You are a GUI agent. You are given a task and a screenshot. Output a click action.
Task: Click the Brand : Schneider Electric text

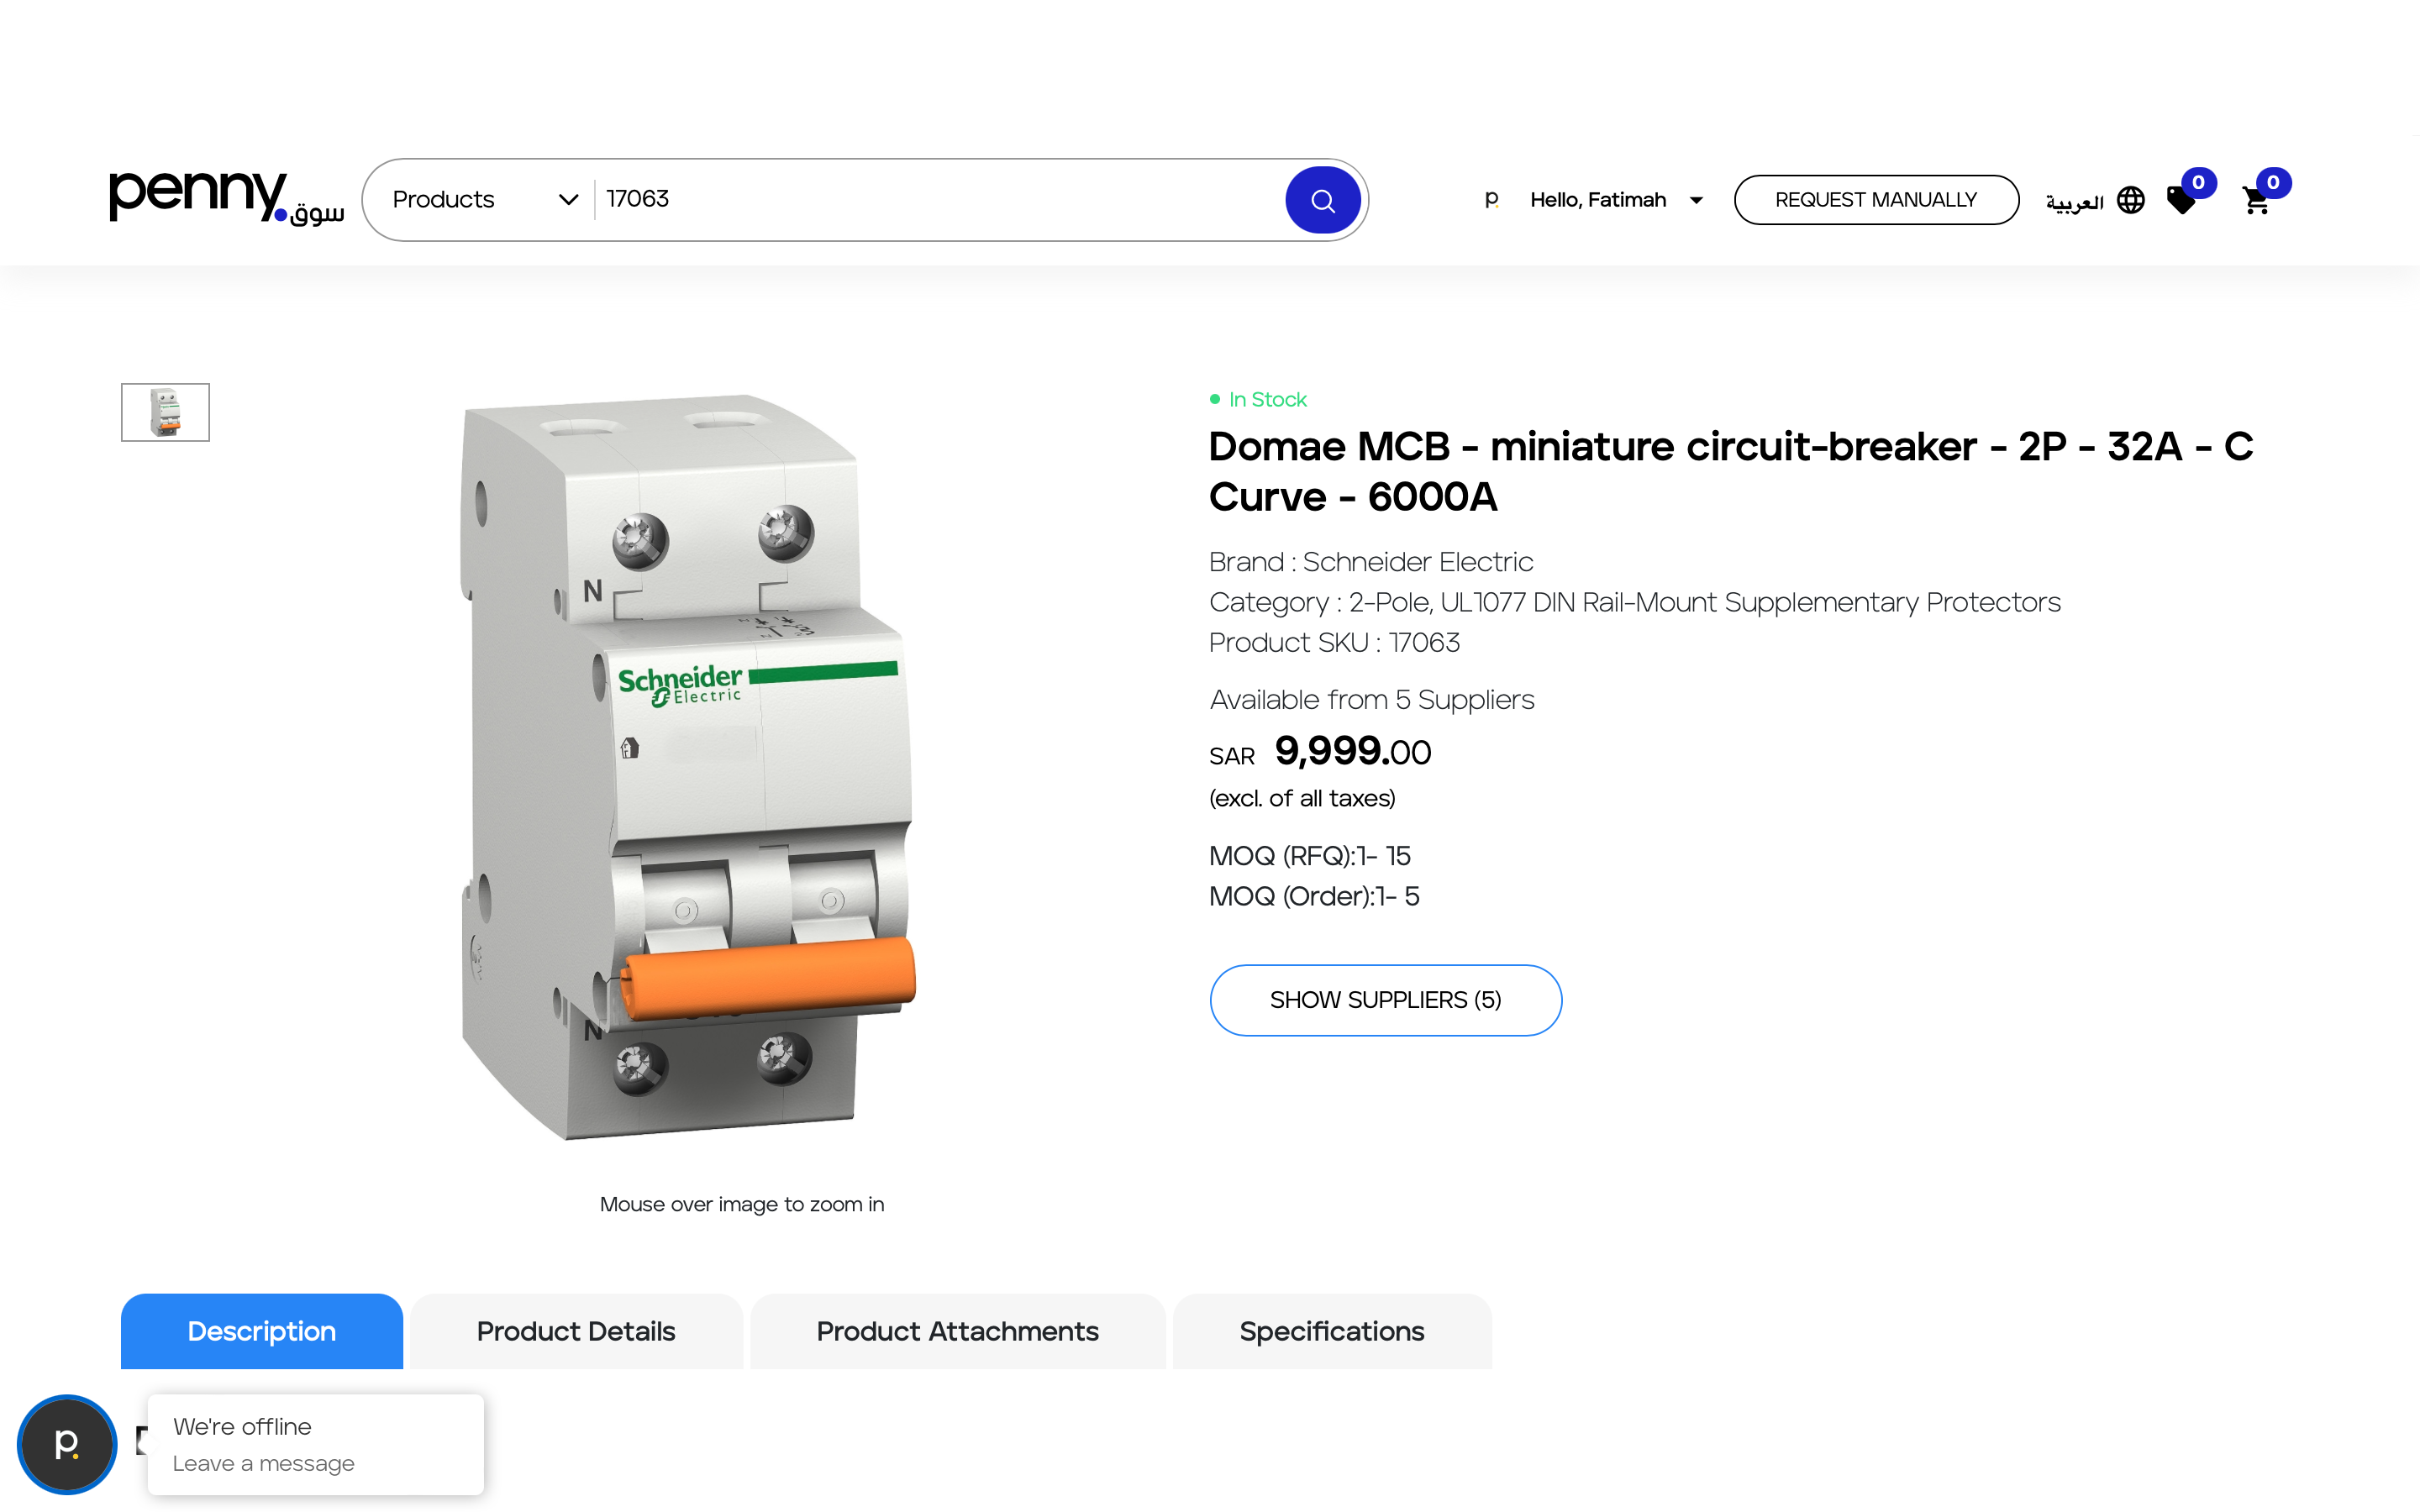click(x=1371, y=562)
